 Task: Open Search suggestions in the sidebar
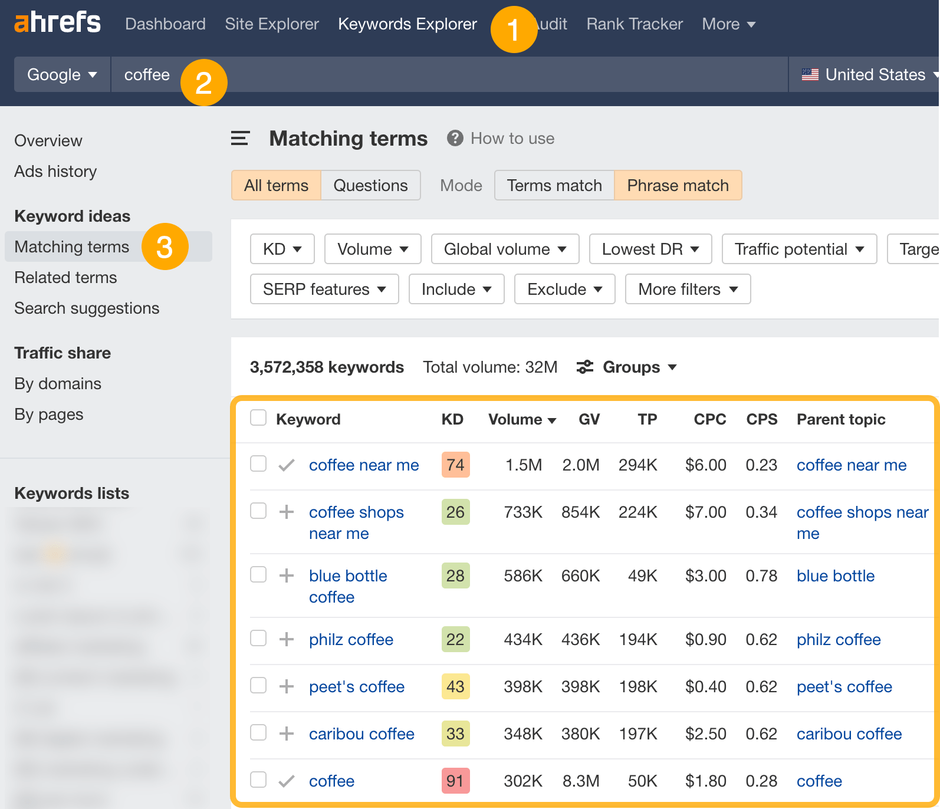87,308
